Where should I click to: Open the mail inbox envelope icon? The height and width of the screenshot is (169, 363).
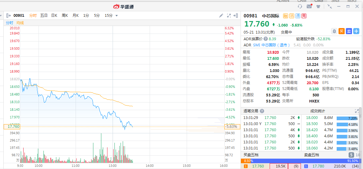pyautogui.click(x=309, y=6)
